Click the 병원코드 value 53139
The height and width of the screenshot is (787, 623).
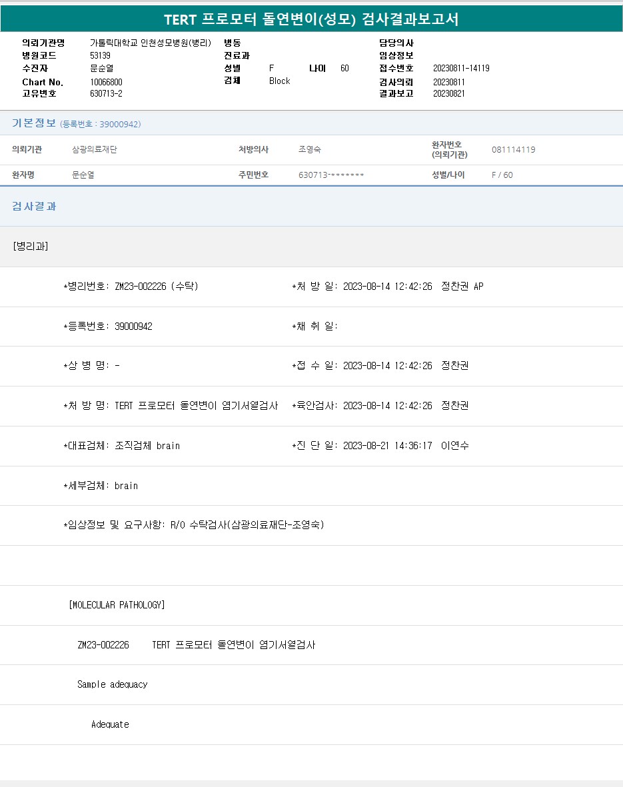[100, 56]
